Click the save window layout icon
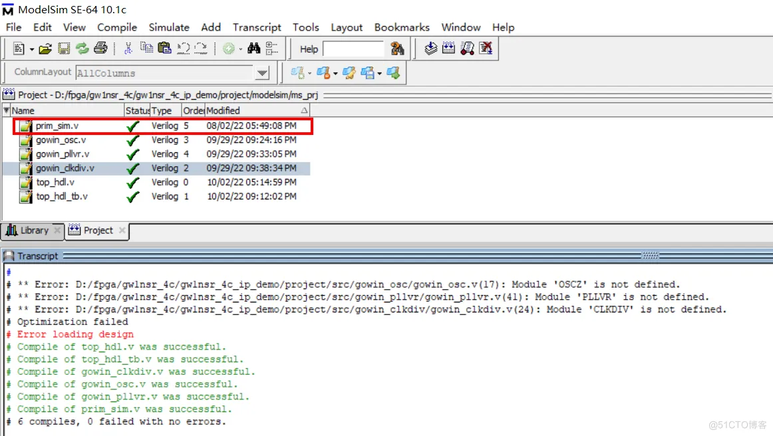The height and width of the screenshot is (436, 773). point(367,73)
